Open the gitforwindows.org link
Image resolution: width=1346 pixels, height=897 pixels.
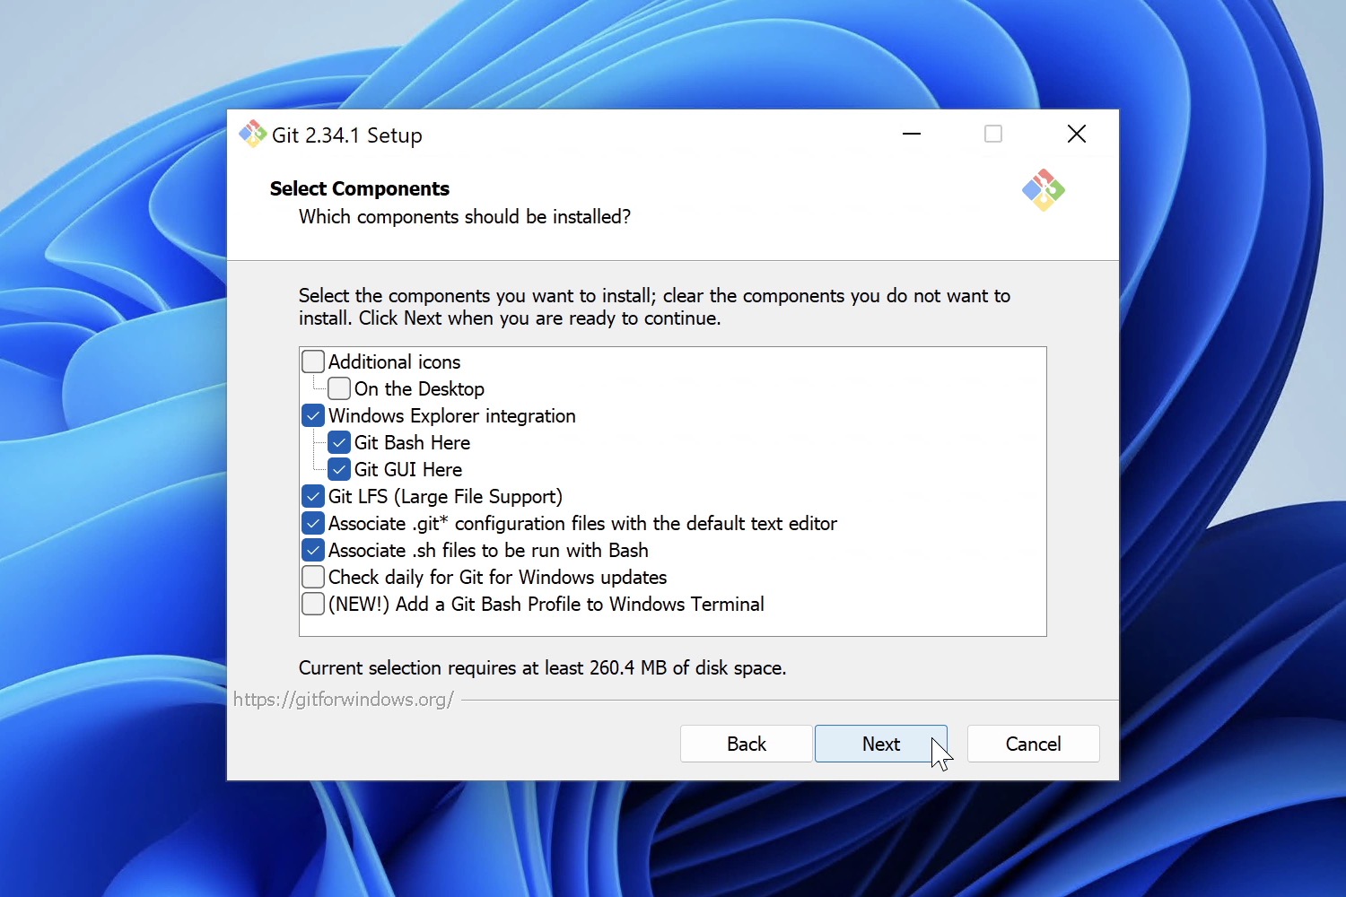[x=343, y=699]
